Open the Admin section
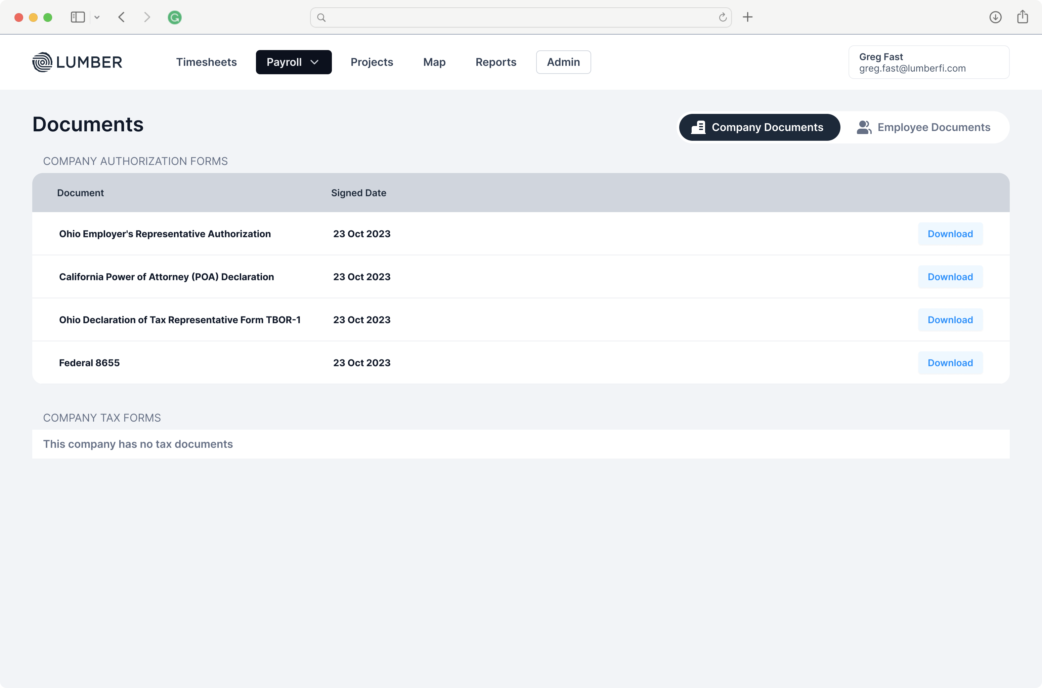Screen dimensions: 1042x688 point(563,62)
